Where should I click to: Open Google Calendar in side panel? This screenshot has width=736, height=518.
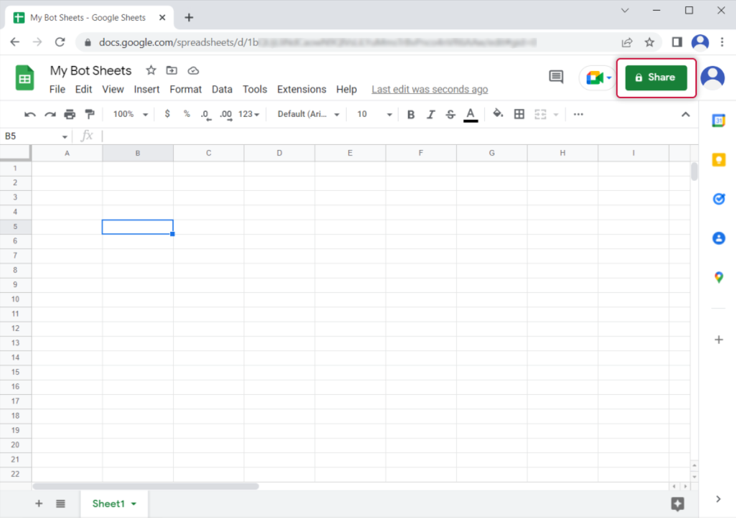coord(719,121)
